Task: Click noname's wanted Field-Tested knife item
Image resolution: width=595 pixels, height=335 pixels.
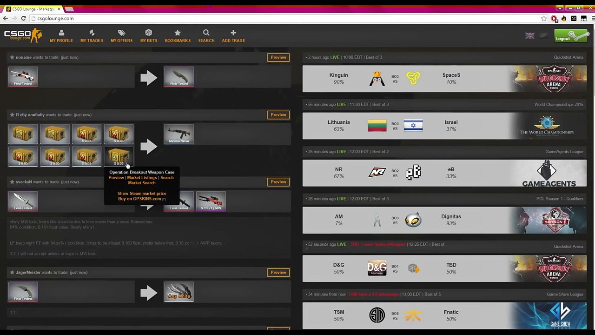Action: point(179,76)
